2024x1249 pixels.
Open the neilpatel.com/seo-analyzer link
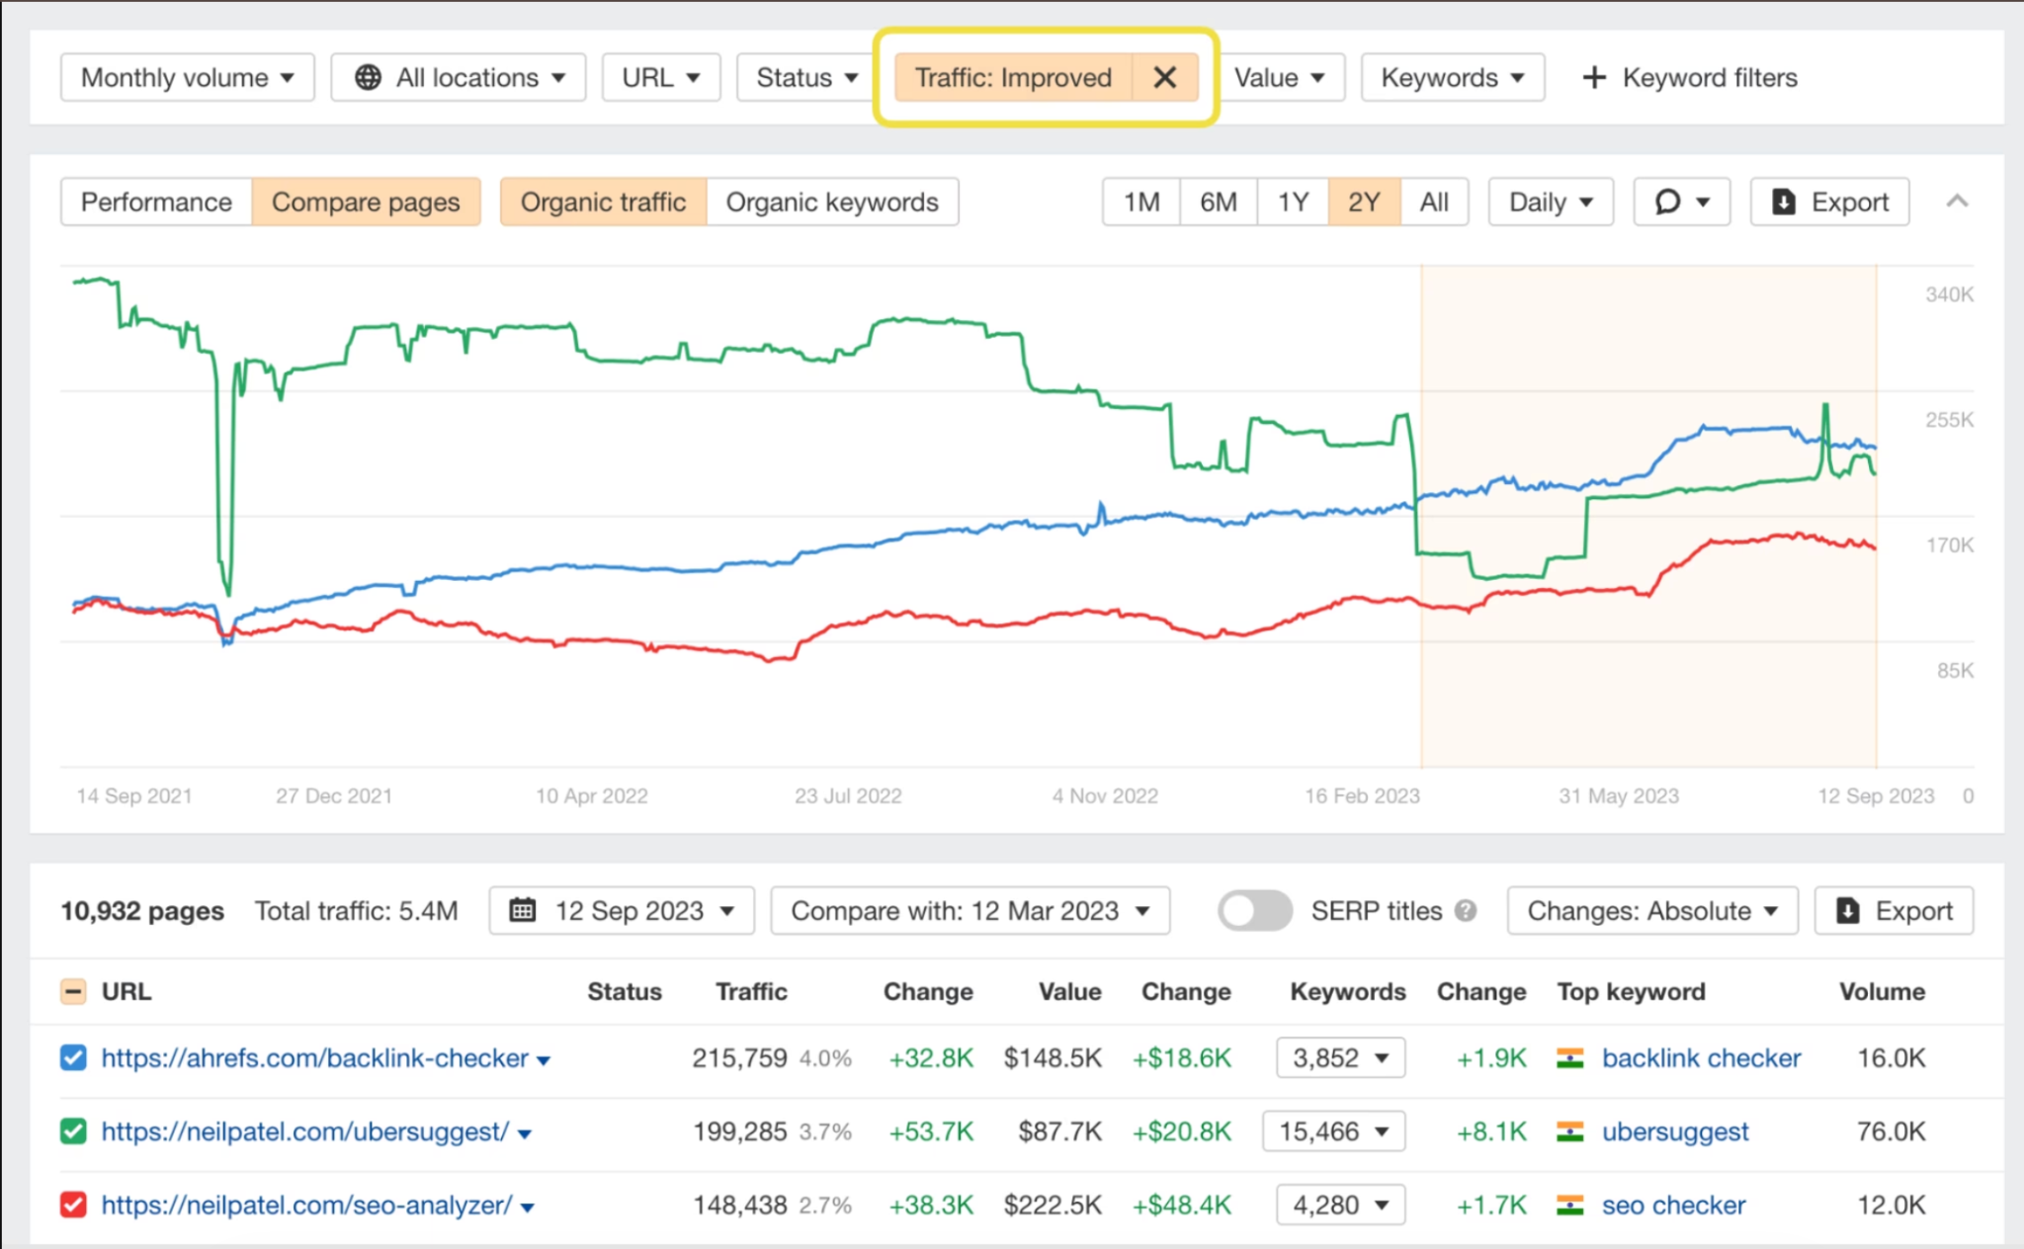point(306,1206)
